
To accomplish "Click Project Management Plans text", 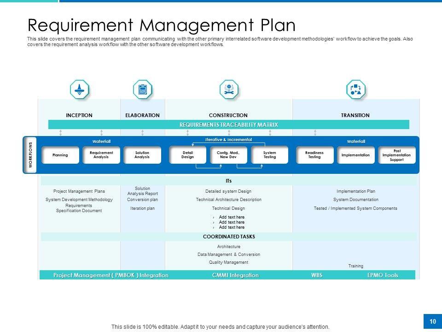I will (79, 191).
